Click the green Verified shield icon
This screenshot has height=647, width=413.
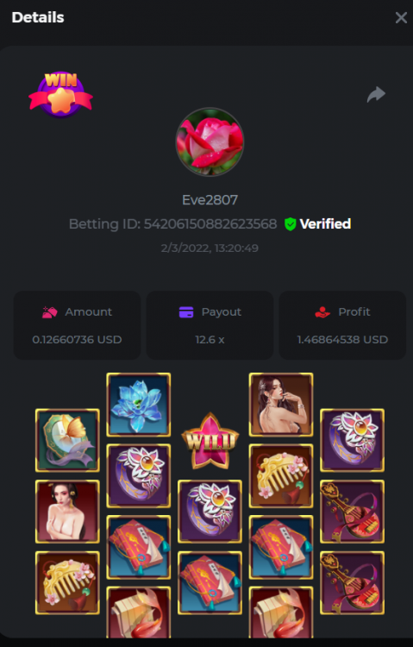290,224
